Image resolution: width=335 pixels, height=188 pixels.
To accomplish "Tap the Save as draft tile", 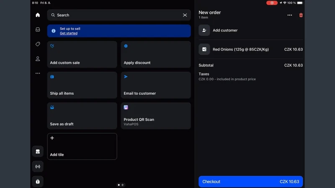I will (82, 116).
